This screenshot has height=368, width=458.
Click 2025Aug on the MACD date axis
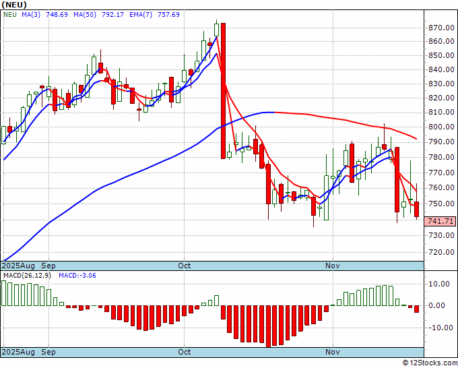click(18, 352)
